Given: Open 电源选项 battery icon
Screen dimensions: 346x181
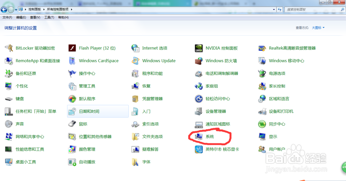Looking at the screenshot, I should pos(262,73).
